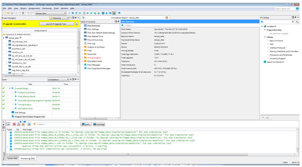
Task: Collapse the Compile Design task tree
Action: pyautogui.click(x=10, y=88)
